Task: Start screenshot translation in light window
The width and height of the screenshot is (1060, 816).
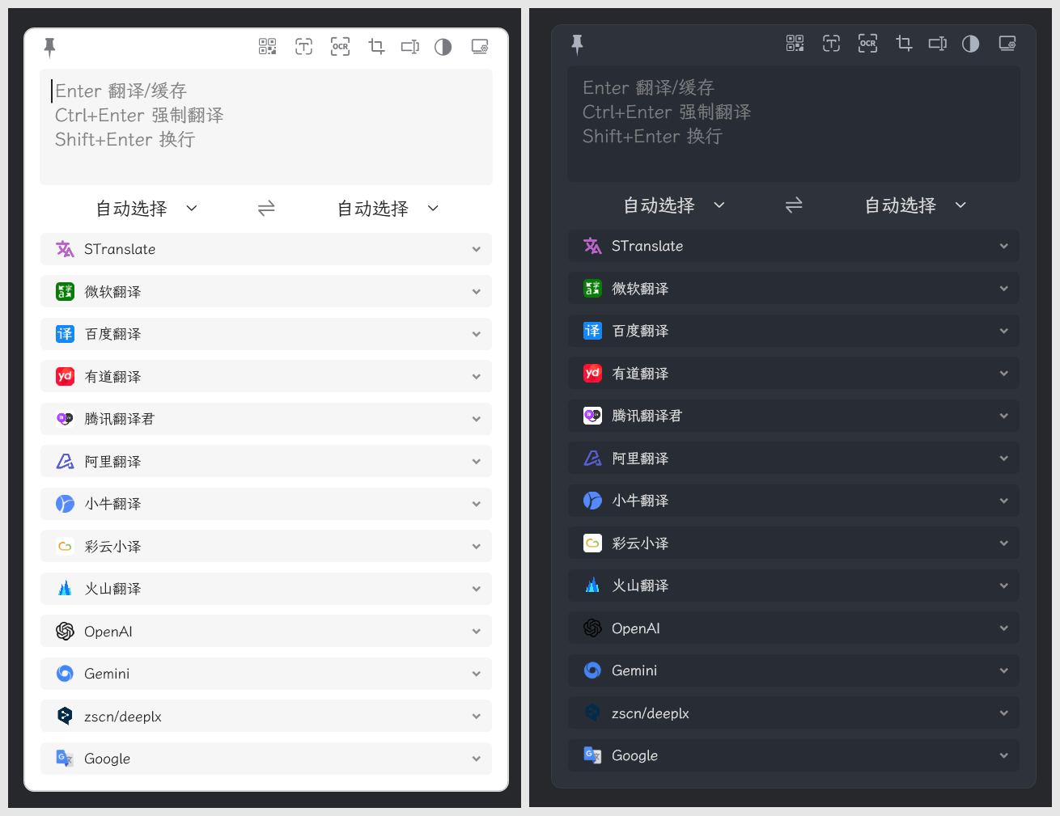Action: point(303,47)
